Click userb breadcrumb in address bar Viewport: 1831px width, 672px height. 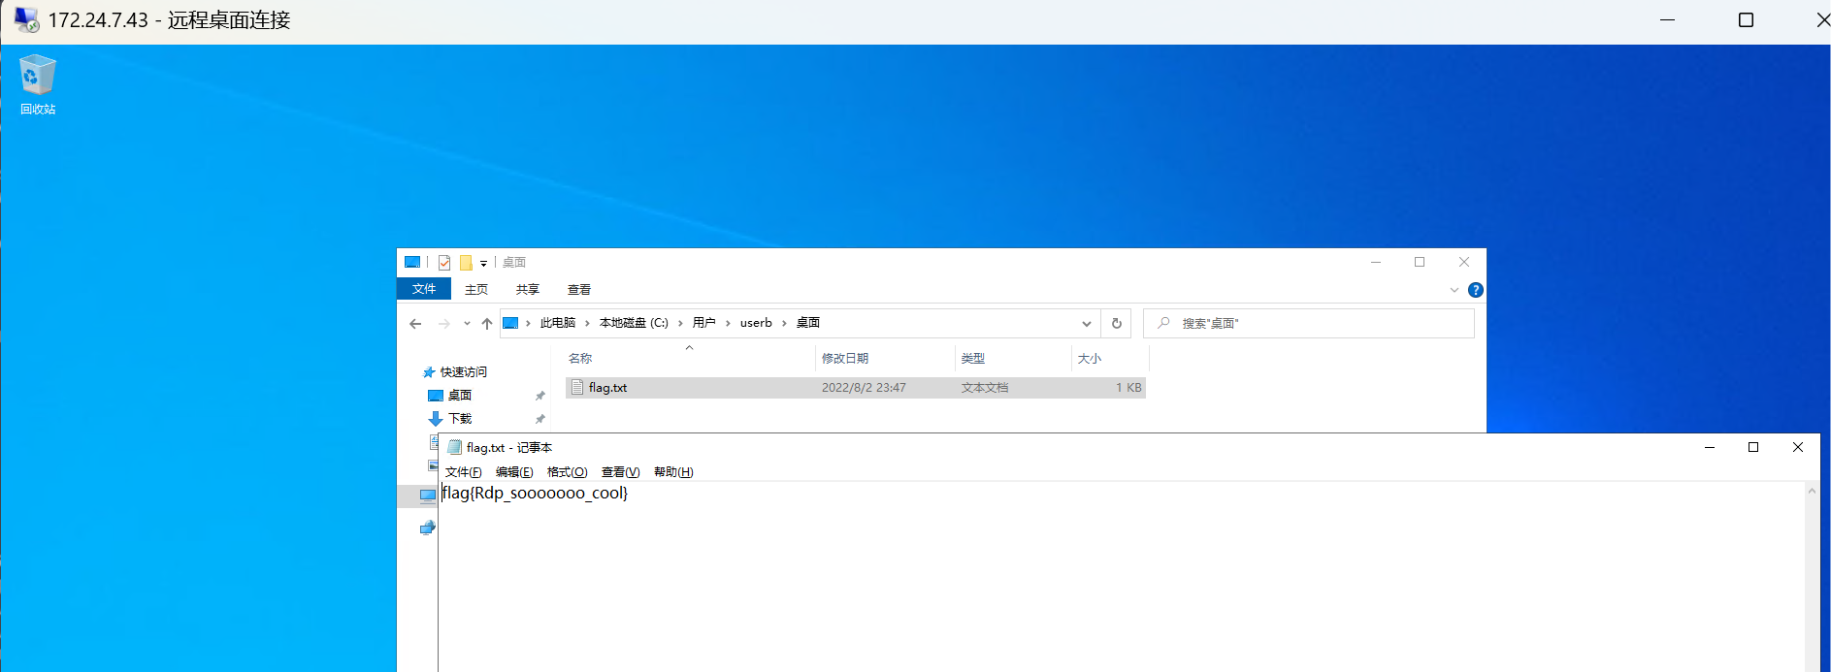(756, 323)
